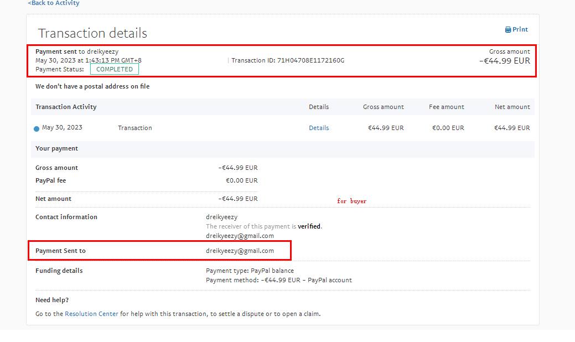
Task: Click the Print text label
Action: 520,30
